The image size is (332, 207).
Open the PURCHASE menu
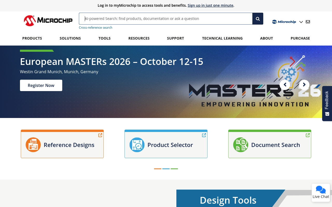(x=300, y=38)
